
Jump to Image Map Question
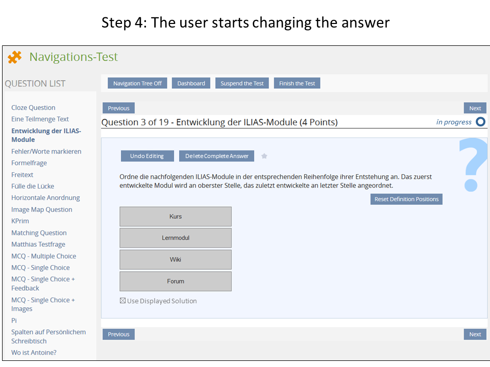click(42, 209)
